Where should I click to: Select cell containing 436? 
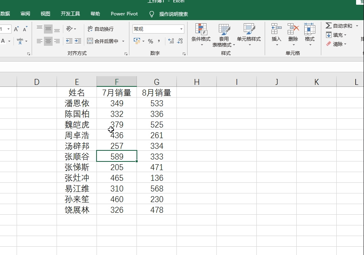[117, 135]
